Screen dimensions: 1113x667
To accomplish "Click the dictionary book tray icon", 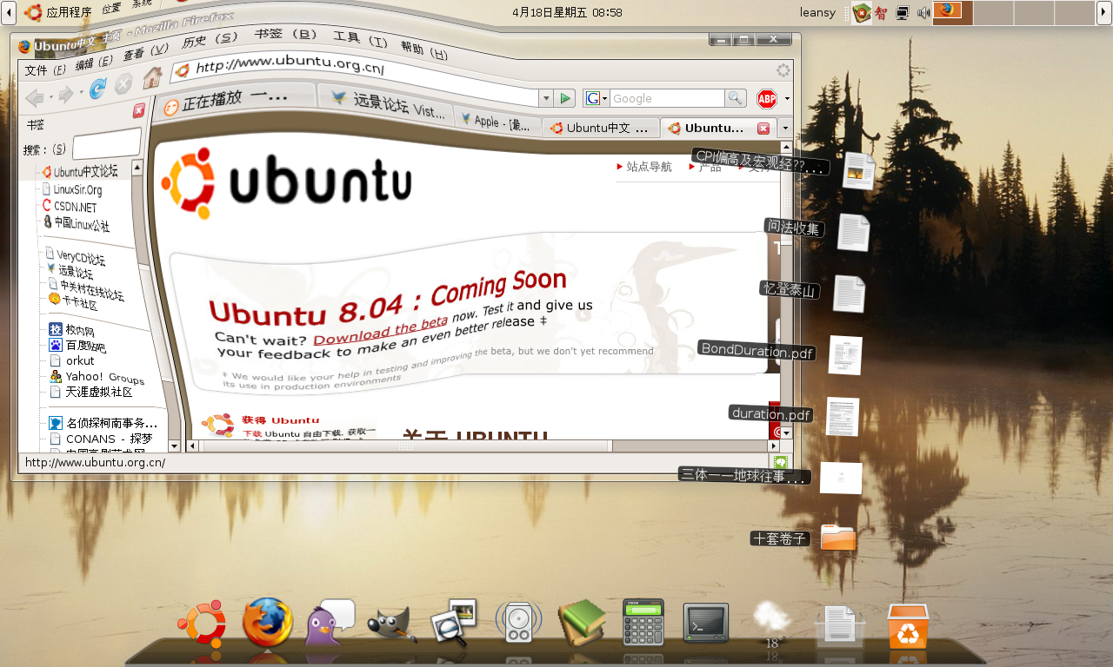I will tap(861, 12).
